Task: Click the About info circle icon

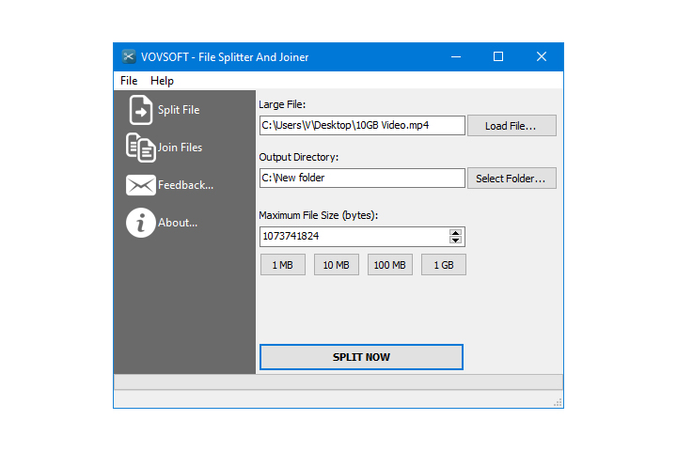Action: point(140,223)
